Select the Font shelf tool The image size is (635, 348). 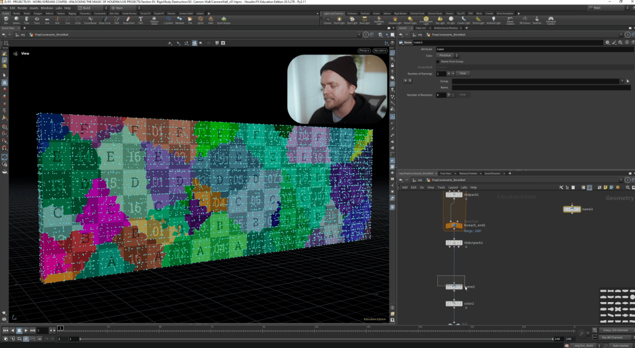point(141,20)
